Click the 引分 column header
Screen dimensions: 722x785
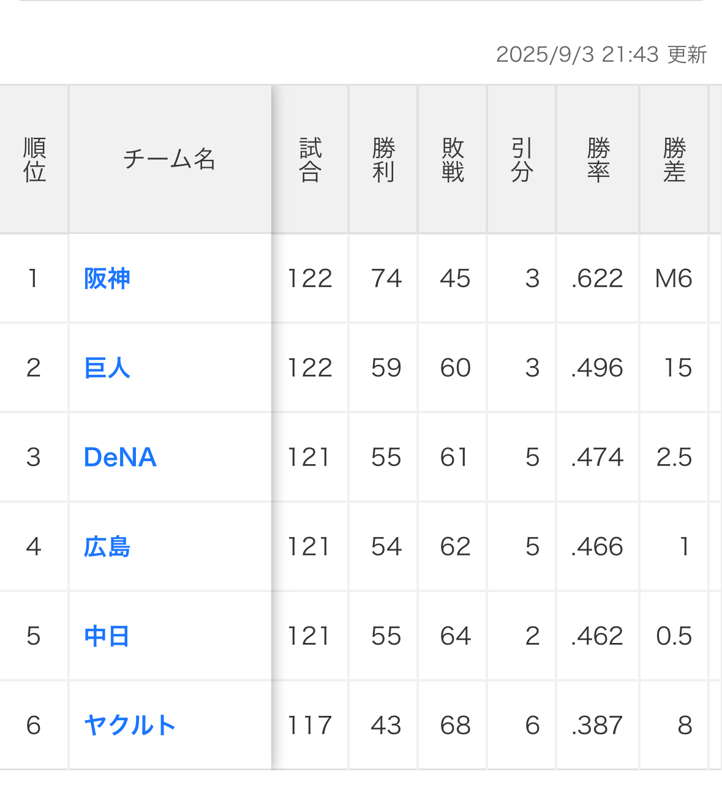[522, 160]
